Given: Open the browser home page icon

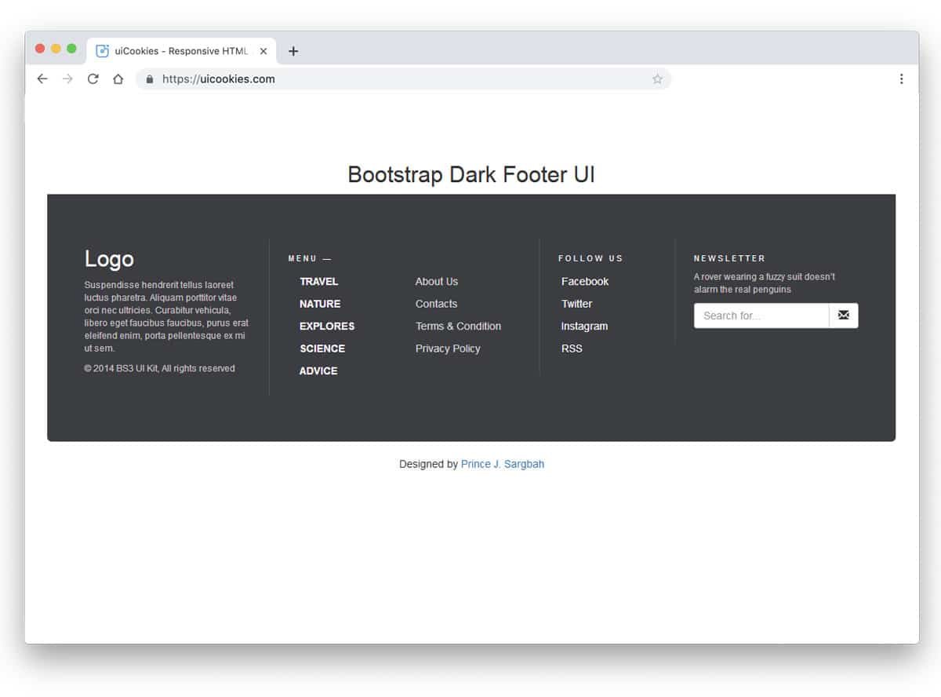Looking at the screenshot, I should pyautogui.click(x=118, y=78).
